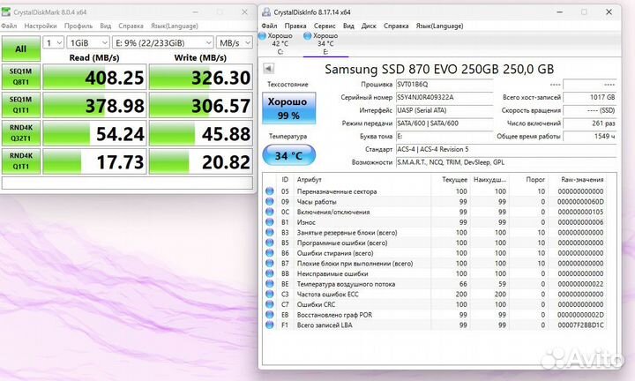Open Настройки menu in CrystalDiskMark

coord(41,26)
